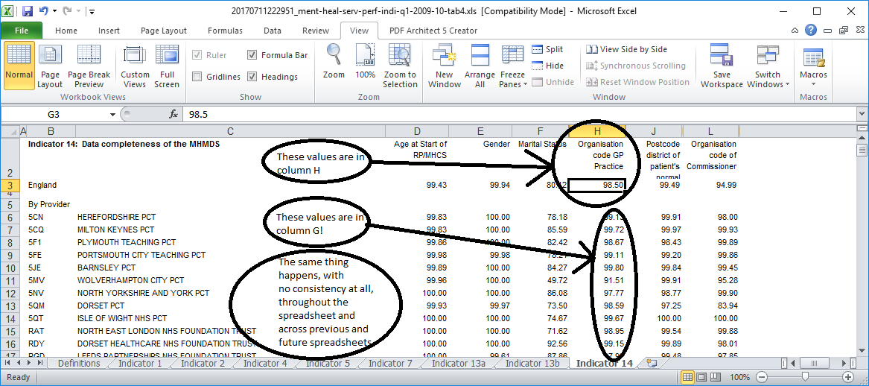The height and width of the screenshot is (386, 869).
Task: Click Zoom to Selection
Action: point(400,66)
